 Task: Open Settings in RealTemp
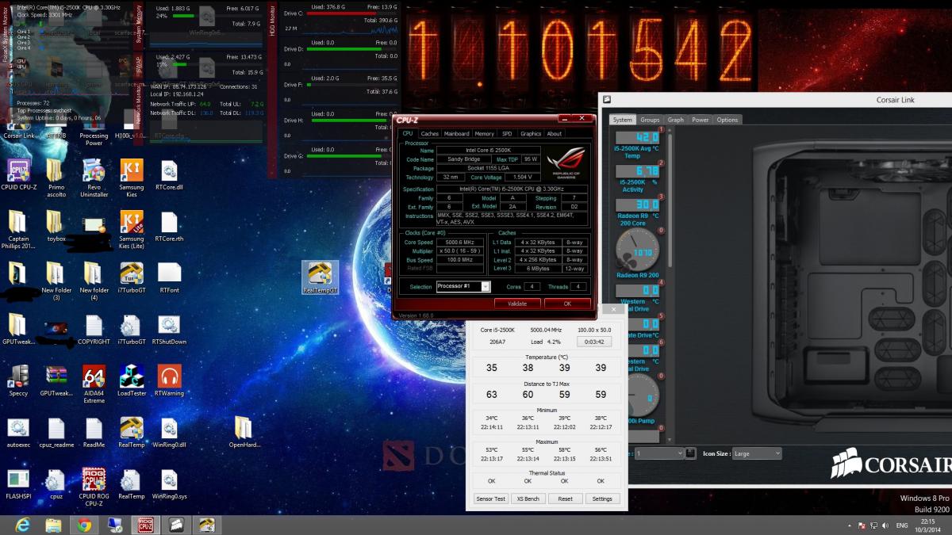[602, 499]
